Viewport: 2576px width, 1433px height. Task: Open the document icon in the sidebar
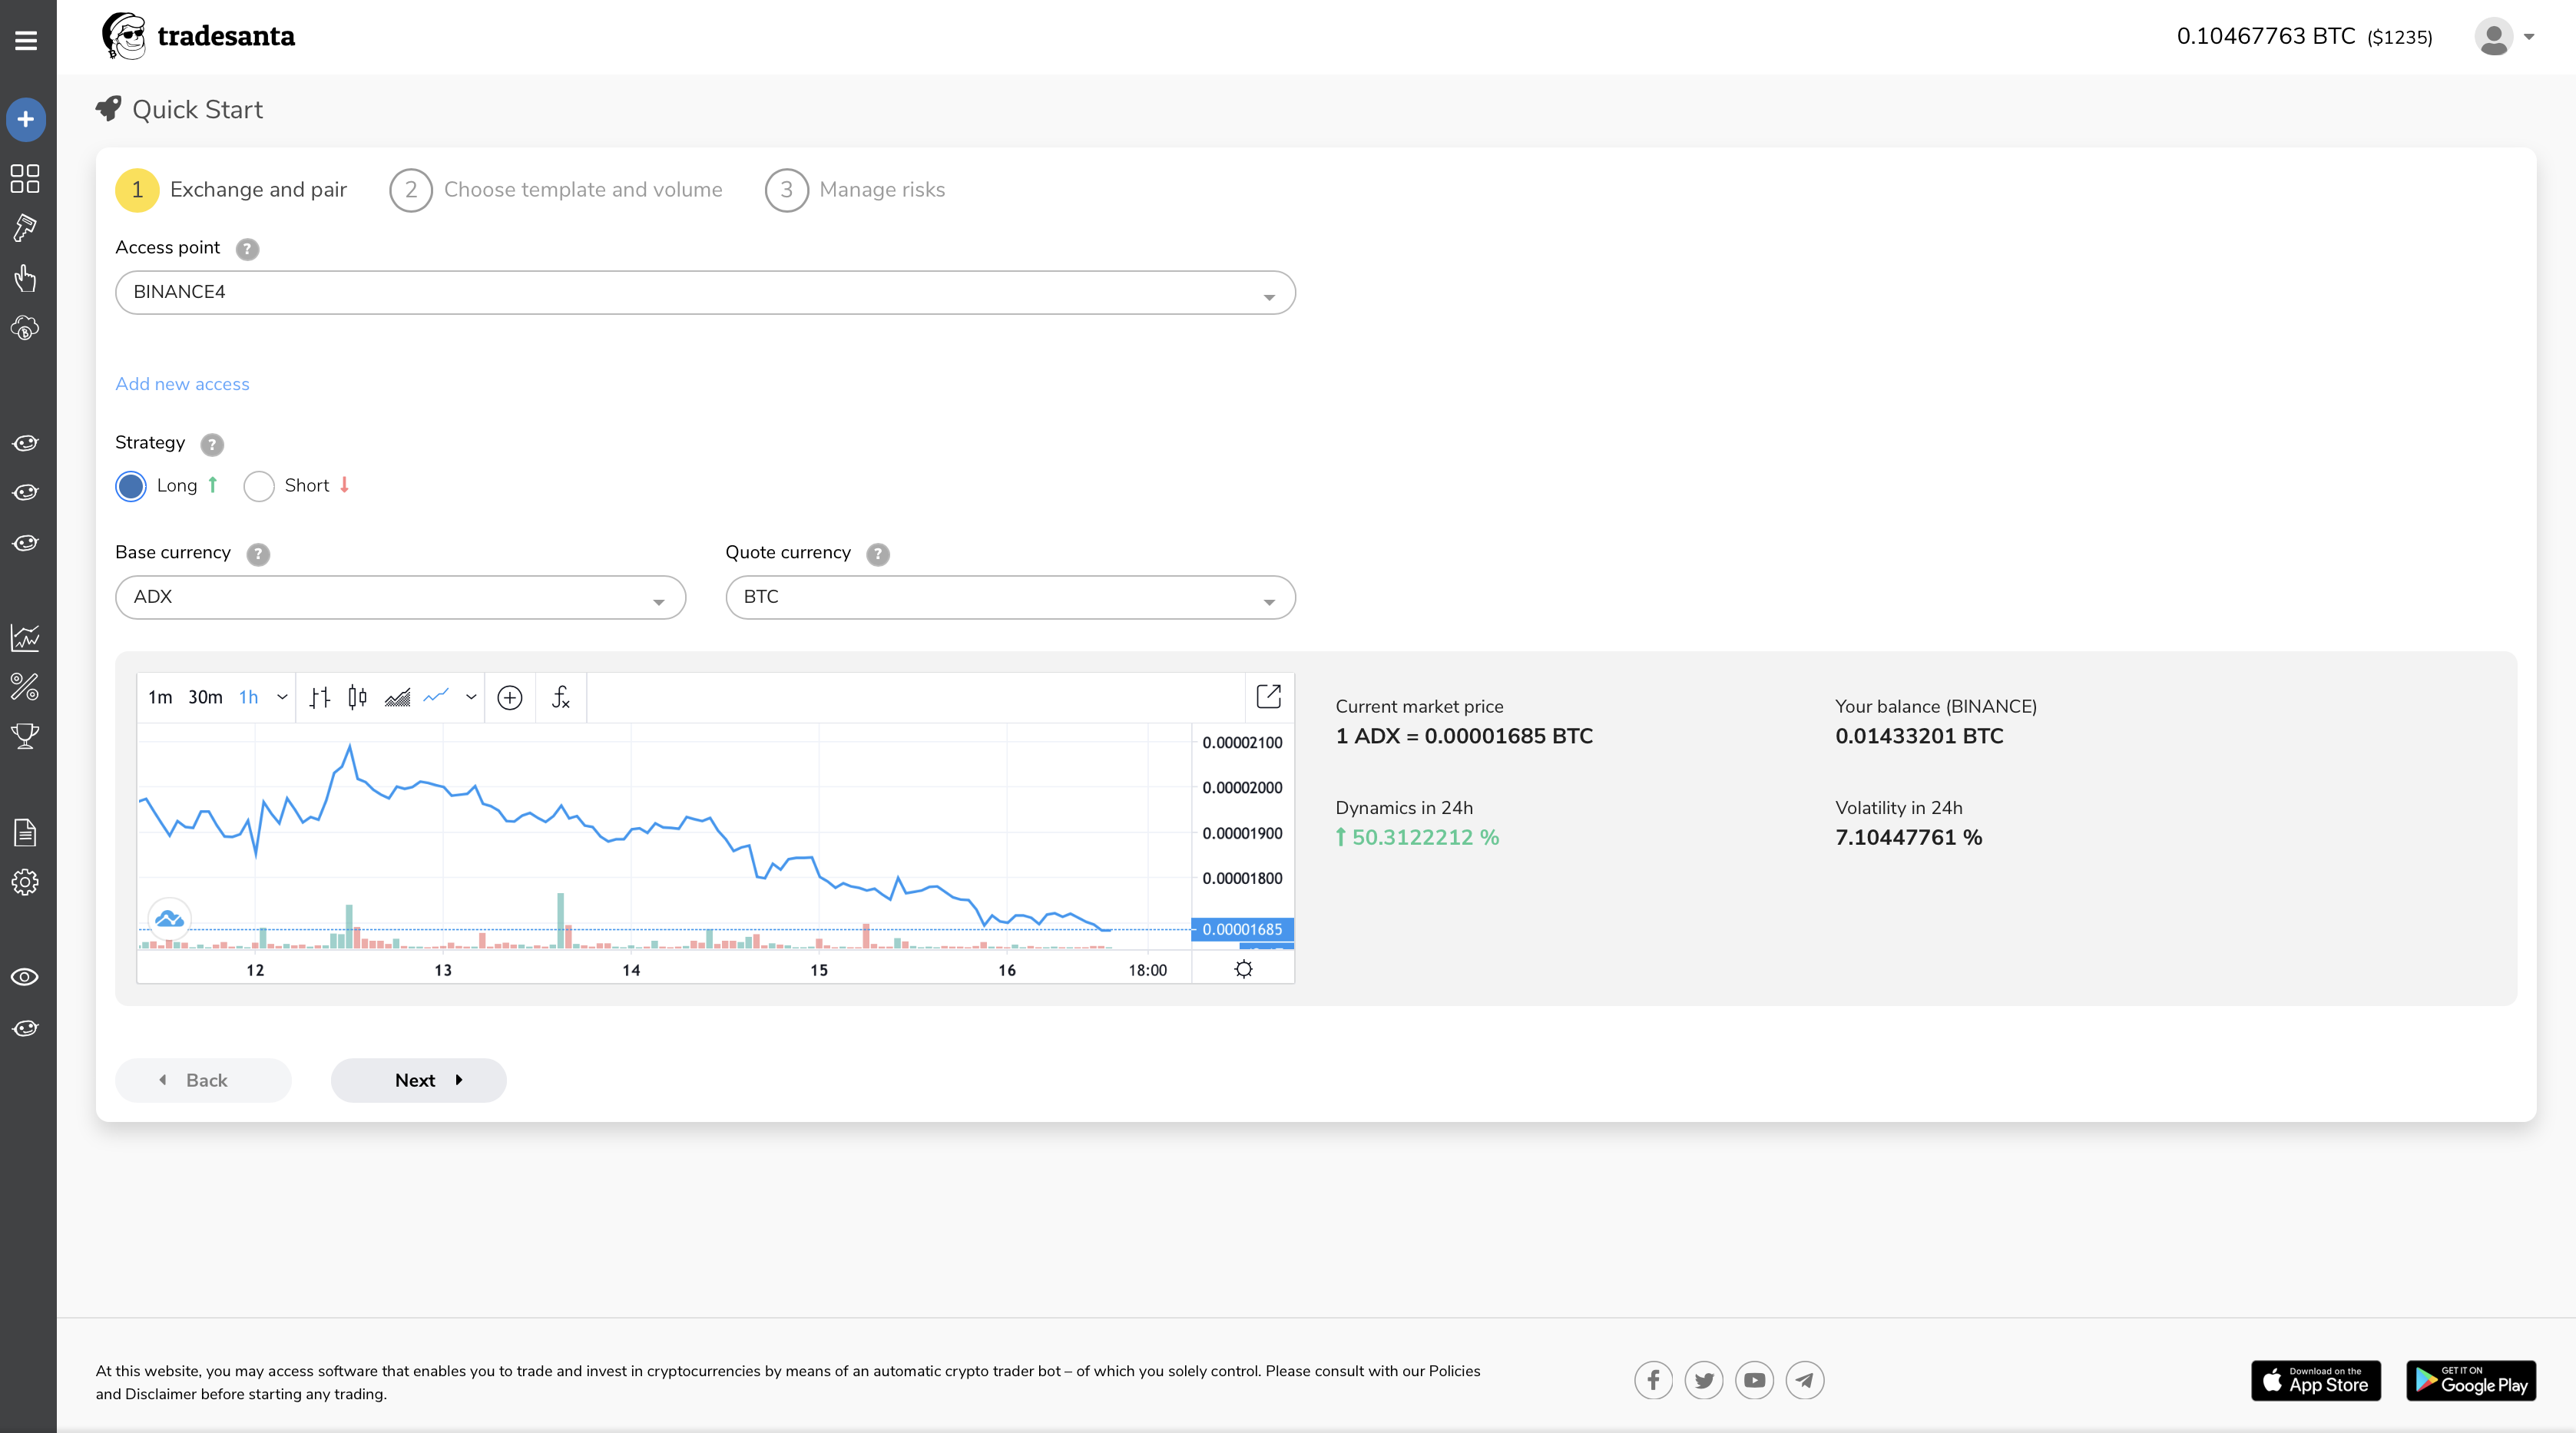25,832
